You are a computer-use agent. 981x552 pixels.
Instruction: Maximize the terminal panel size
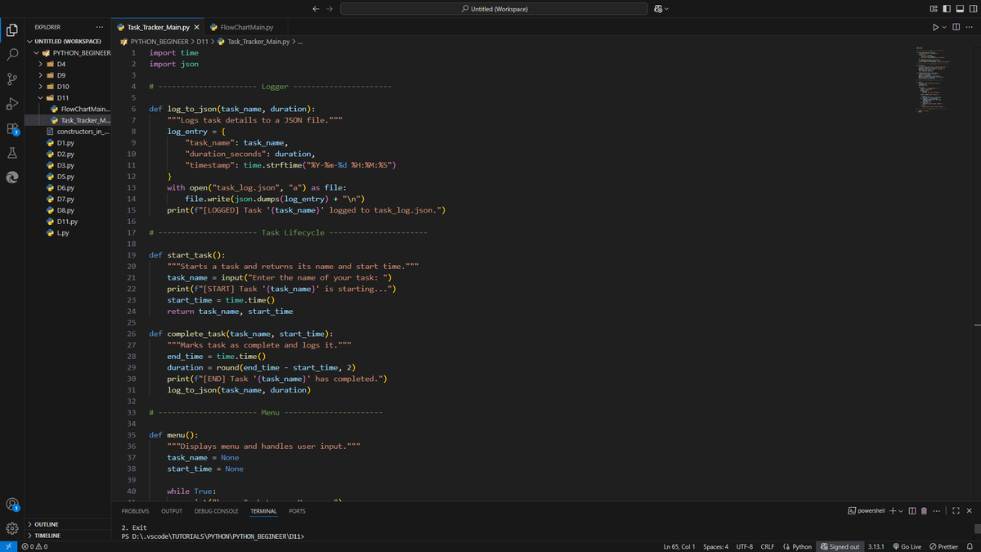point(957,511)
